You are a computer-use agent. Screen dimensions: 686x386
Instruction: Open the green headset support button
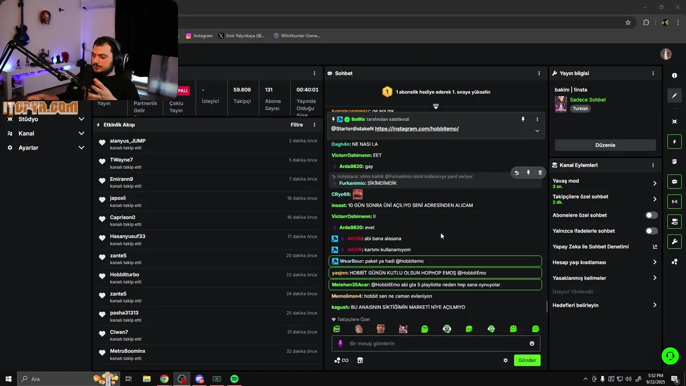click(x=669, y=355)
